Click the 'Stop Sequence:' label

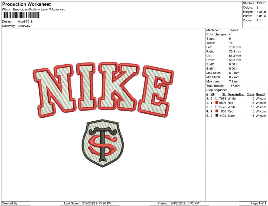[217, 90]
